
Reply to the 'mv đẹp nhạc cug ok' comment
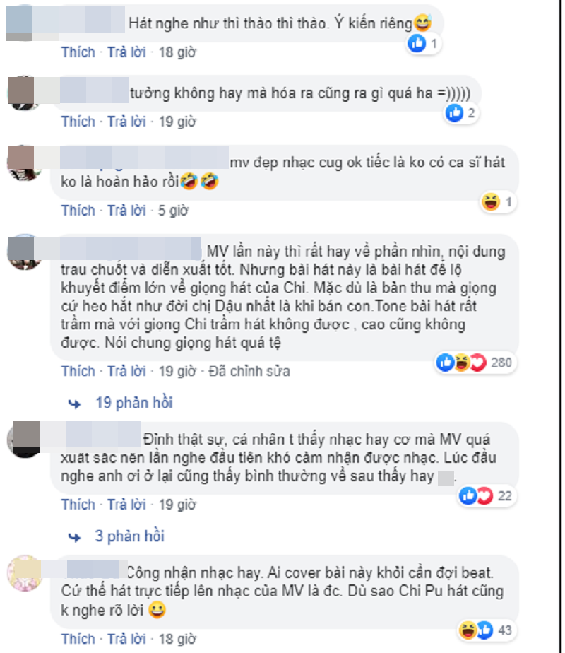[126, 211]
